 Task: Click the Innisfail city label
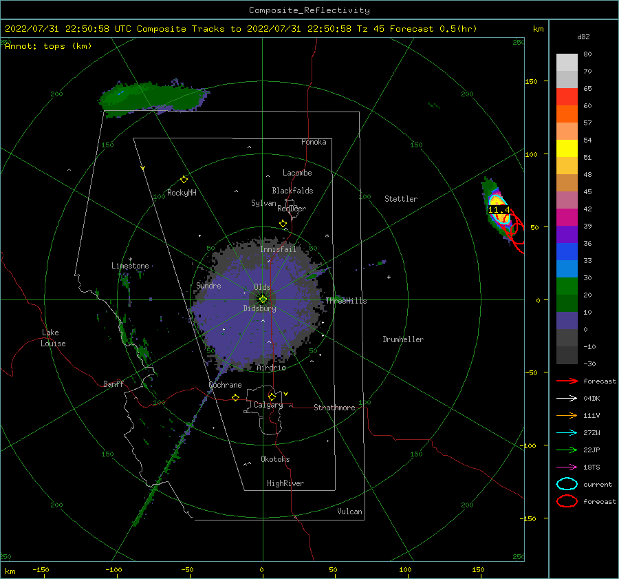click(x=278, y=249)
